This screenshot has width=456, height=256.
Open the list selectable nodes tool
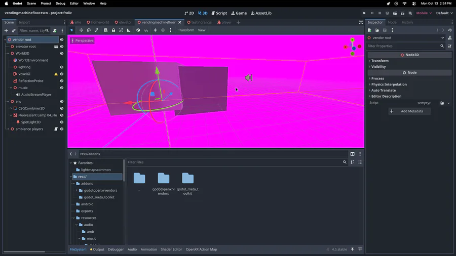(x=105, y=30)
